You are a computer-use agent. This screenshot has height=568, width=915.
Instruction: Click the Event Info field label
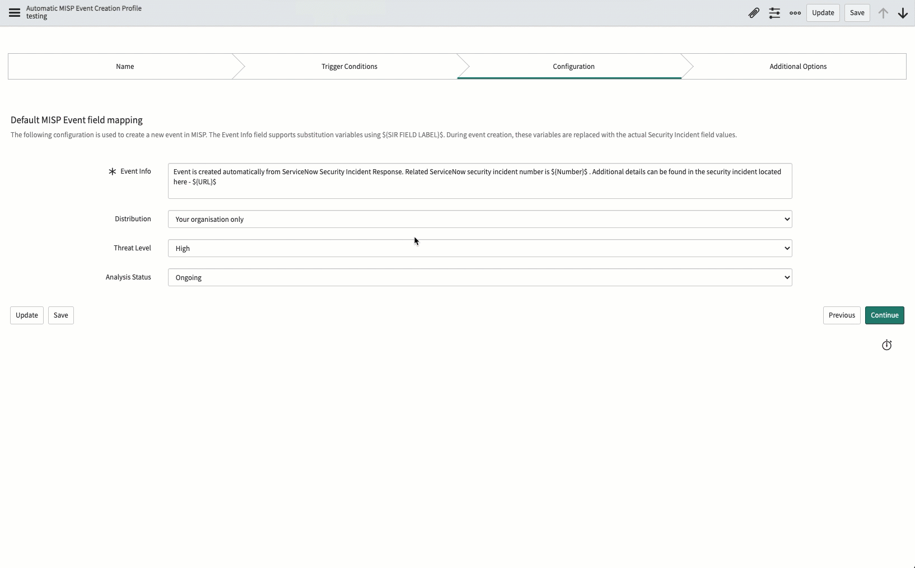(136, 171)
